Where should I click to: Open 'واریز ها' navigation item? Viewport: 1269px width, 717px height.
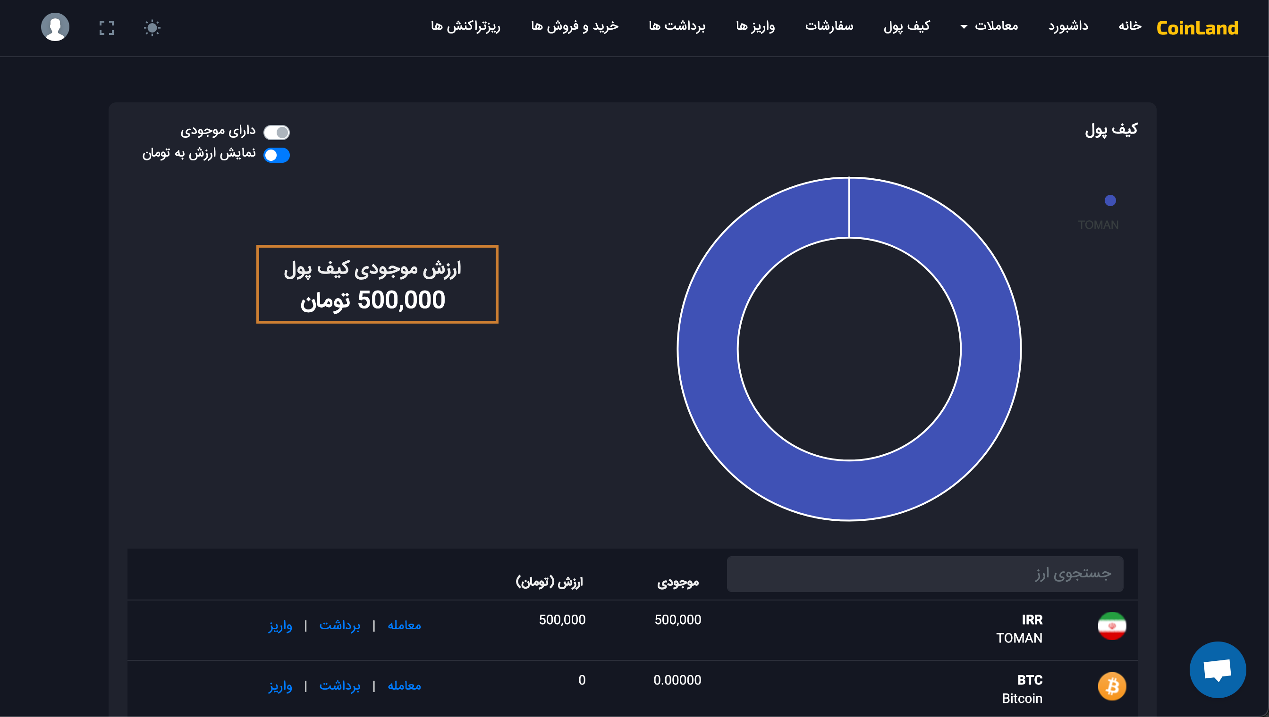(x=755, y=26)
